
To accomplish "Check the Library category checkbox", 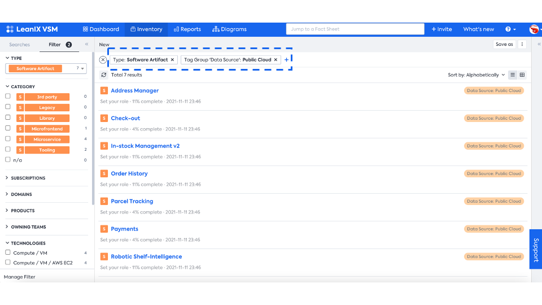I will pyautogui.click(x=8, y=117).
